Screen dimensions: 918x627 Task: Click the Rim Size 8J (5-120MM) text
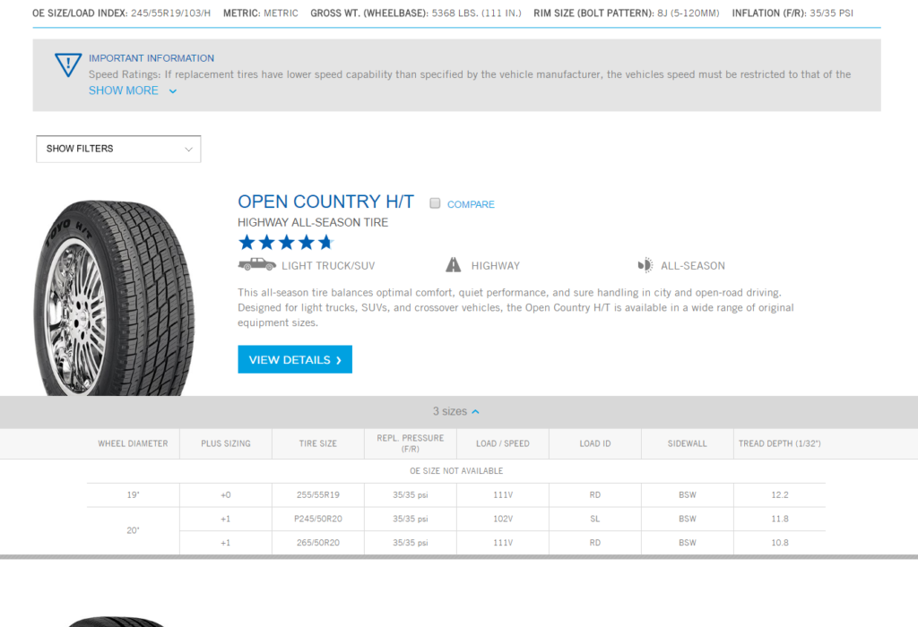(x=627, y=13)
